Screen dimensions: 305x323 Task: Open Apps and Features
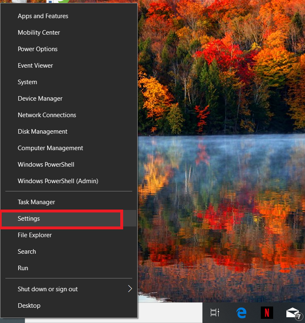click(69, 16)
